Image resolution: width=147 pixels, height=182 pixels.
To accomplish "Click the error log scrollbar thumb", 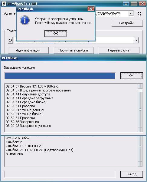I will [x=140, y=147].
